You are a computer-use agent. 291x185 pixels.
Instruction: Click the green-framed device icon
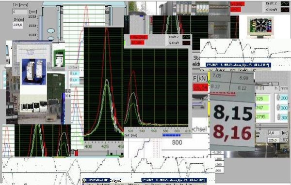[x=59, y=58]
